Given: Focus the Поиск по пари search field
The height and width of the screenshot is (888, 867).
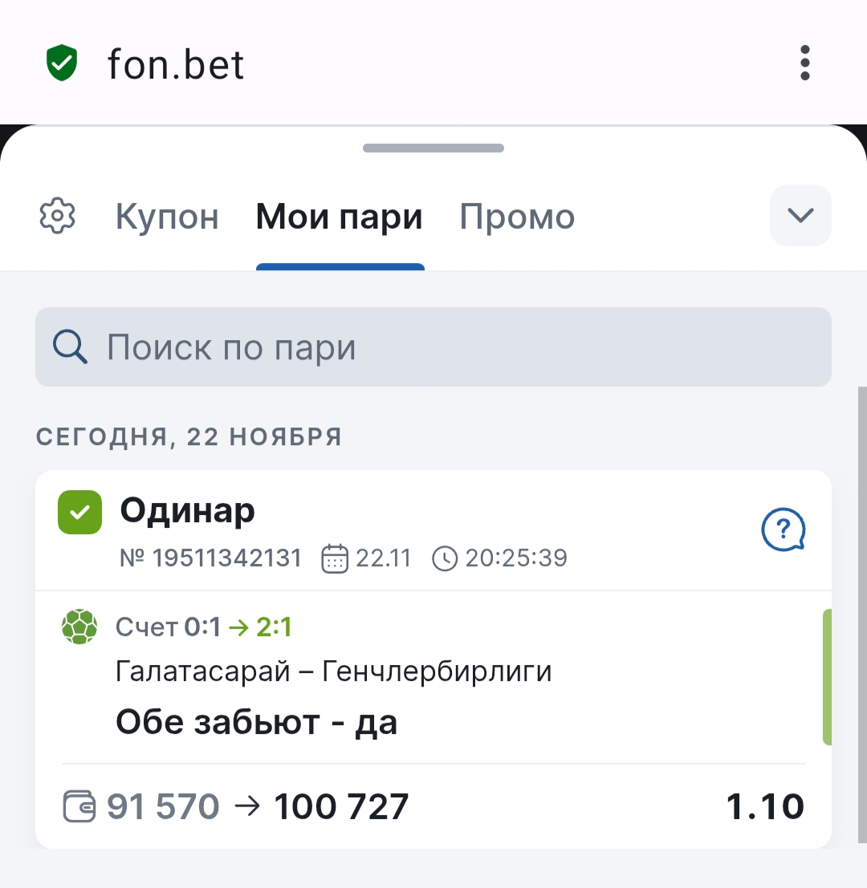Looking at the screenshot, I should click(x=433, y=347).
